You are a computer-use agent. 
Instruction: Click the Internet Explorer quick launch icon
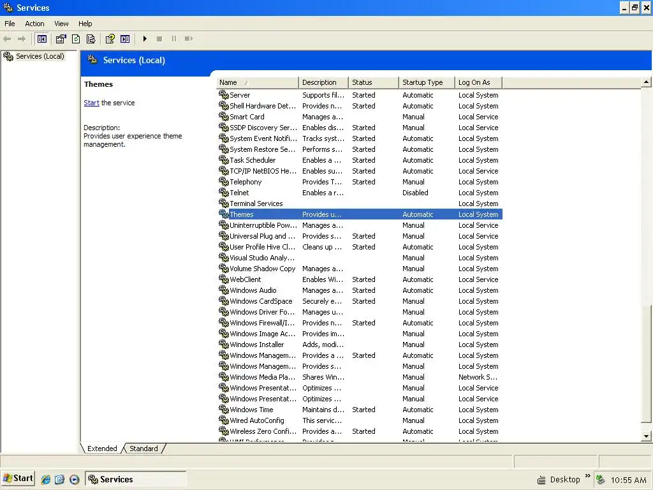pyautogui.click(x=46, y=479)
